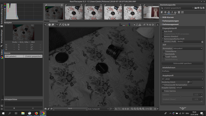
Task: Select Kameraspezifisches Profil option
Action: (173, 39)
